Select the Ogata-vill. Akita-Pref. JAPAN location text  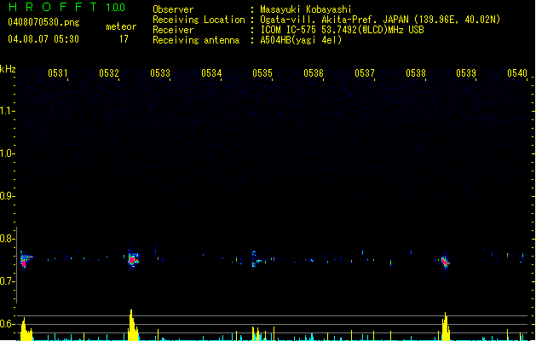380,20
